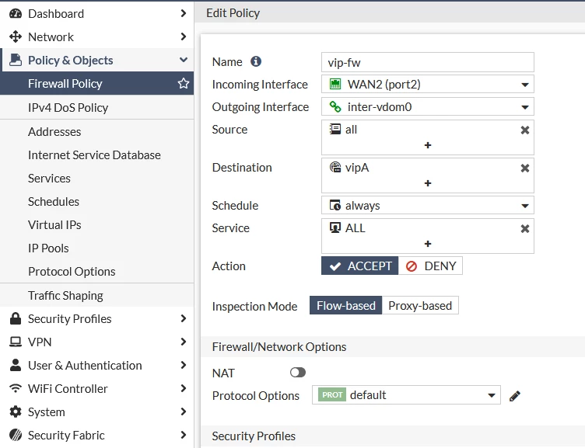Go to Addresses page
Viewport: 585px width, 448px height.
pyautogui.click(x=96, y=131)
